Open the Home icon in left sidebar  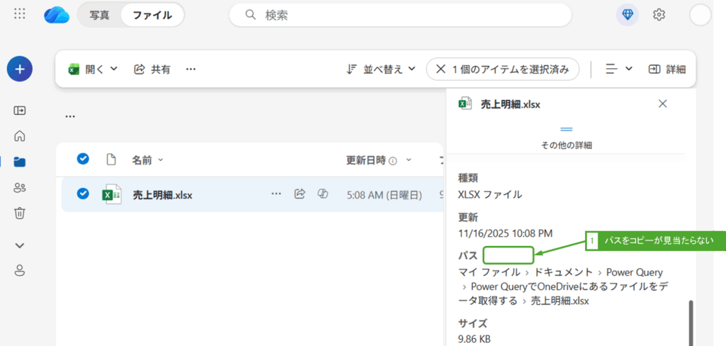coord(20,136)
